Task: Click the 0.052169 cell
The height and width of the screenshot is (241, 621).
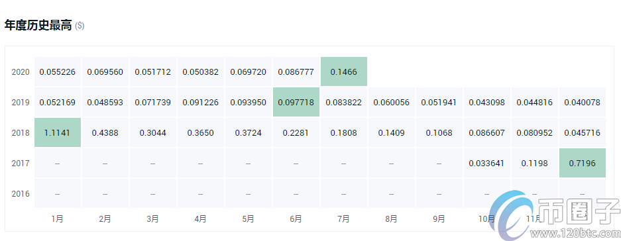Action: tap(58, 102)
